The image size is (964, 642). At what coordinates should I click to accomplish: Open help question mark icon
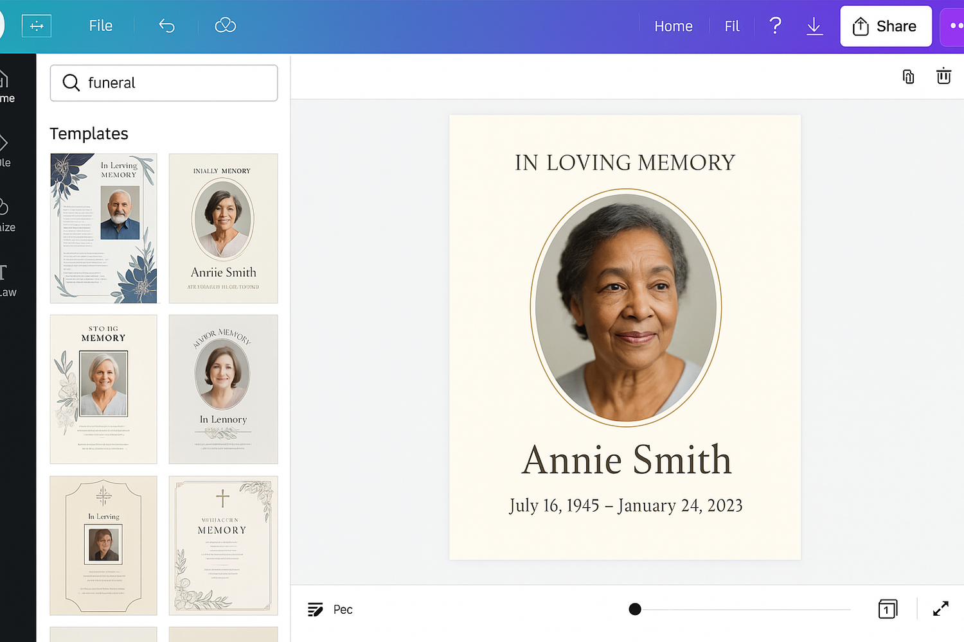[x=776, y=26]
